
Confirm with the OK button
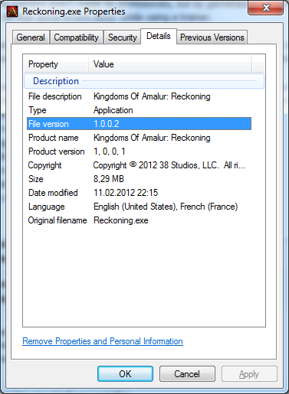[125, 374]
